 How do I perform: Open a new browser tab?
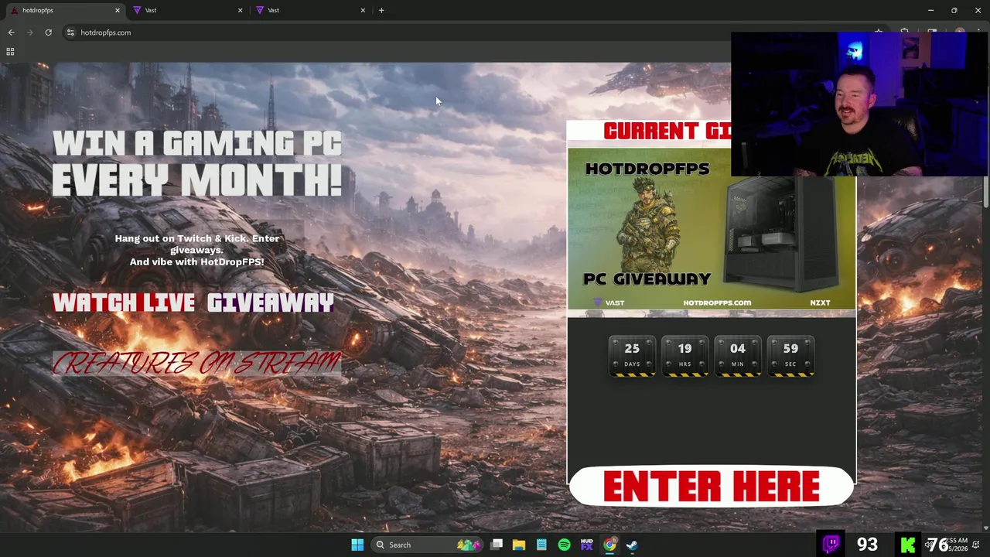click(381, 10)
